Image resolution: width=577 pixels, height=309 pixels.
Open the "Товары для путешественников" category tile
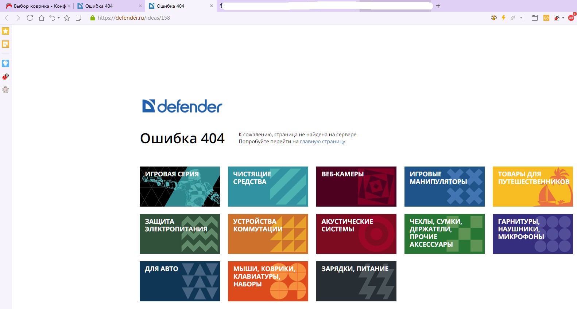click(533, 187)
